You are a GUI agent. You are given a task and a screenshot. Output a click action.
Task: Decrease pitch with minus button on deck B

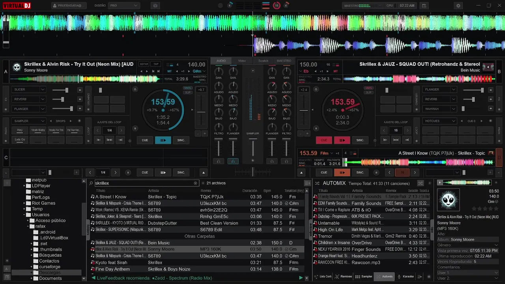tap(301, 134)
